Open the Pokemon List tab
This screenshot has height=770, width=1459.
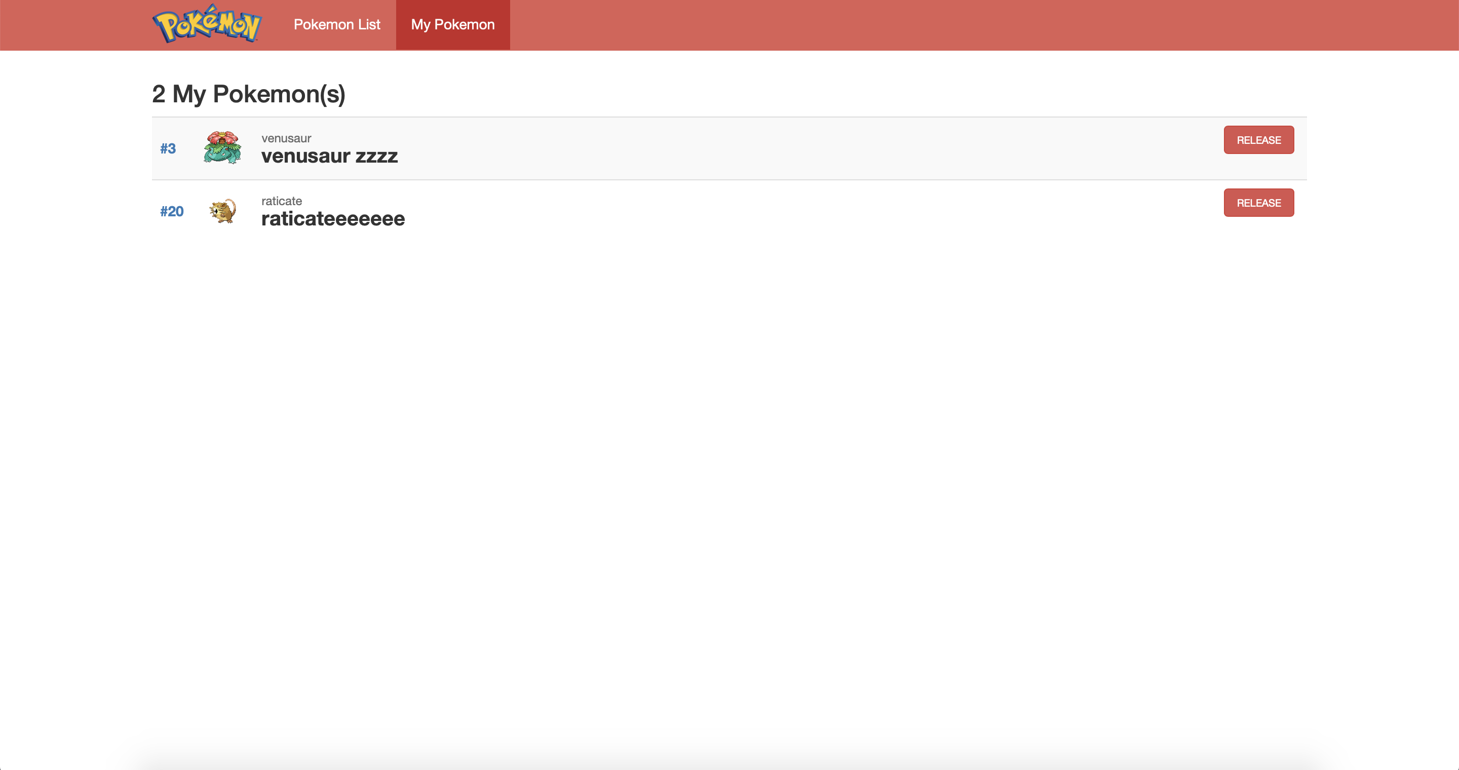tap(336, 24)
